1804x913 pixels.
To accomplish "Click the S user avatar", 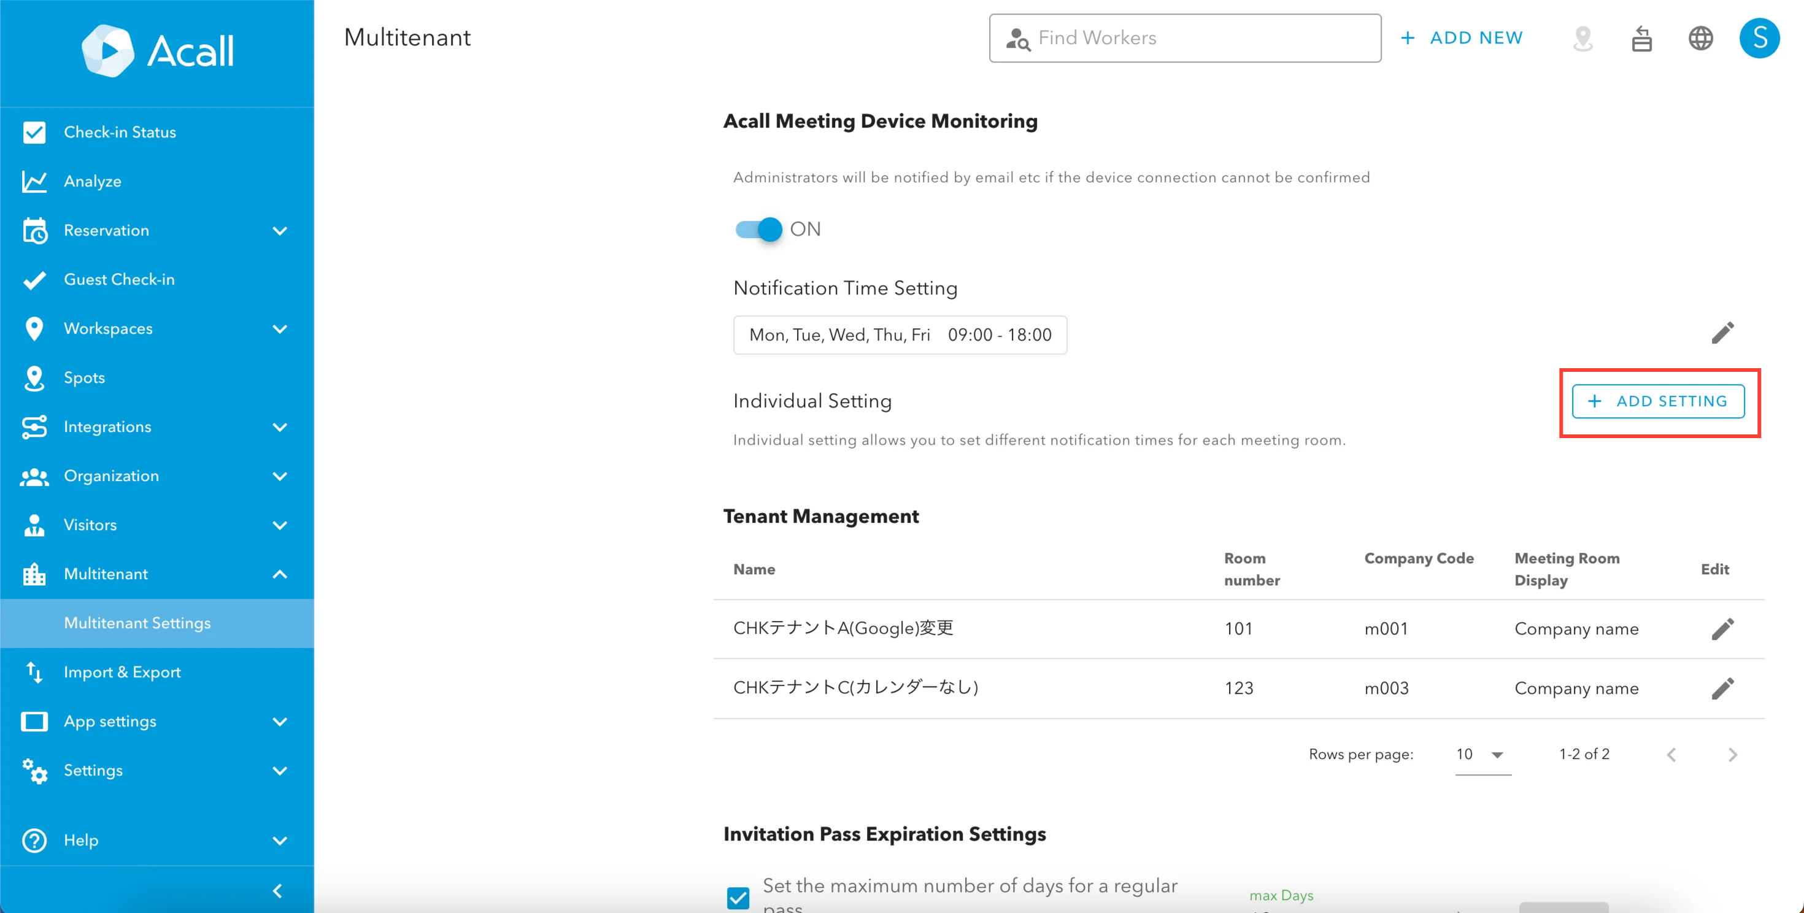I will (x=1759, y=39).
